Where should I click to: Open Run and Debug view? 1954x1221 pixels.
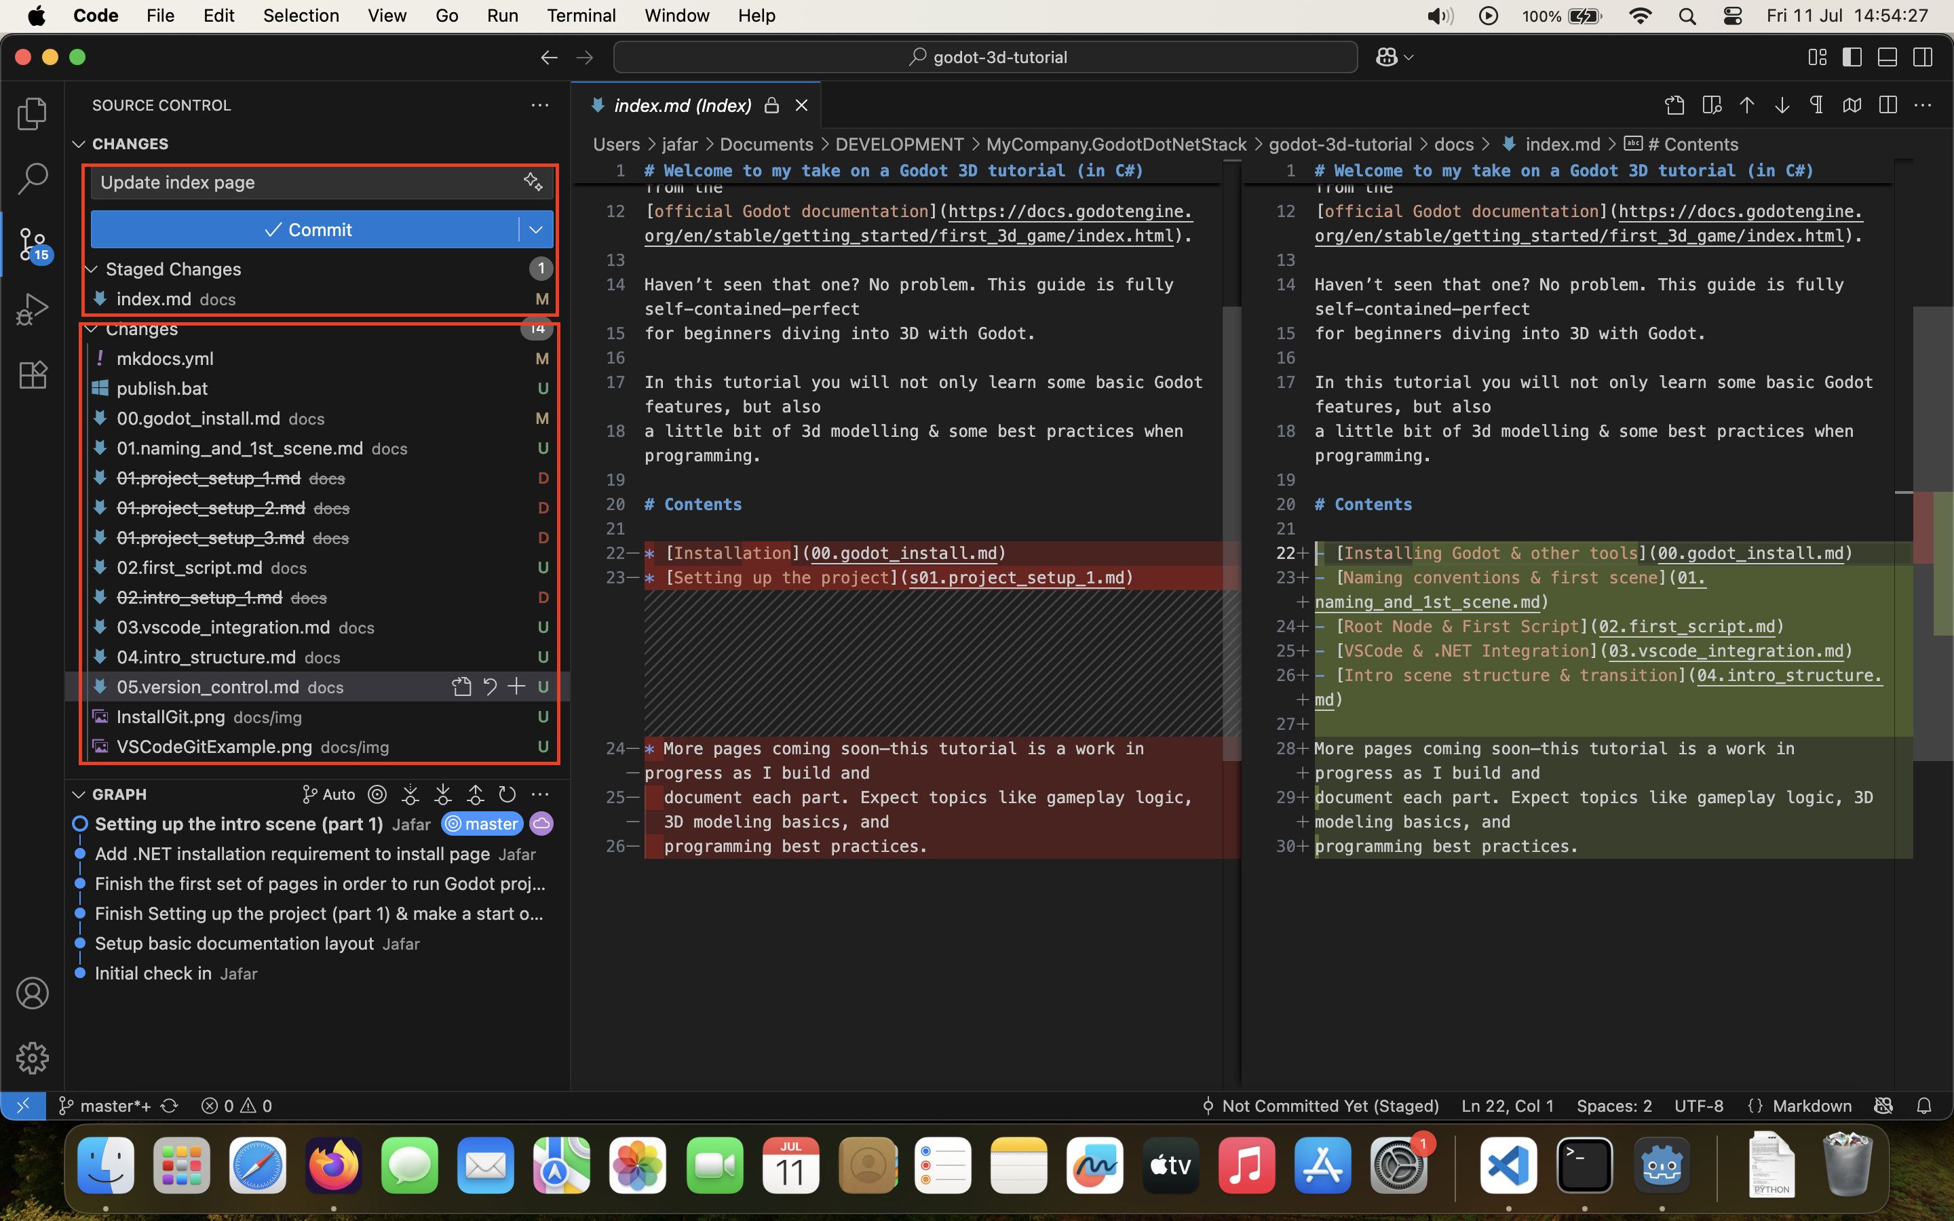(33, 309)
